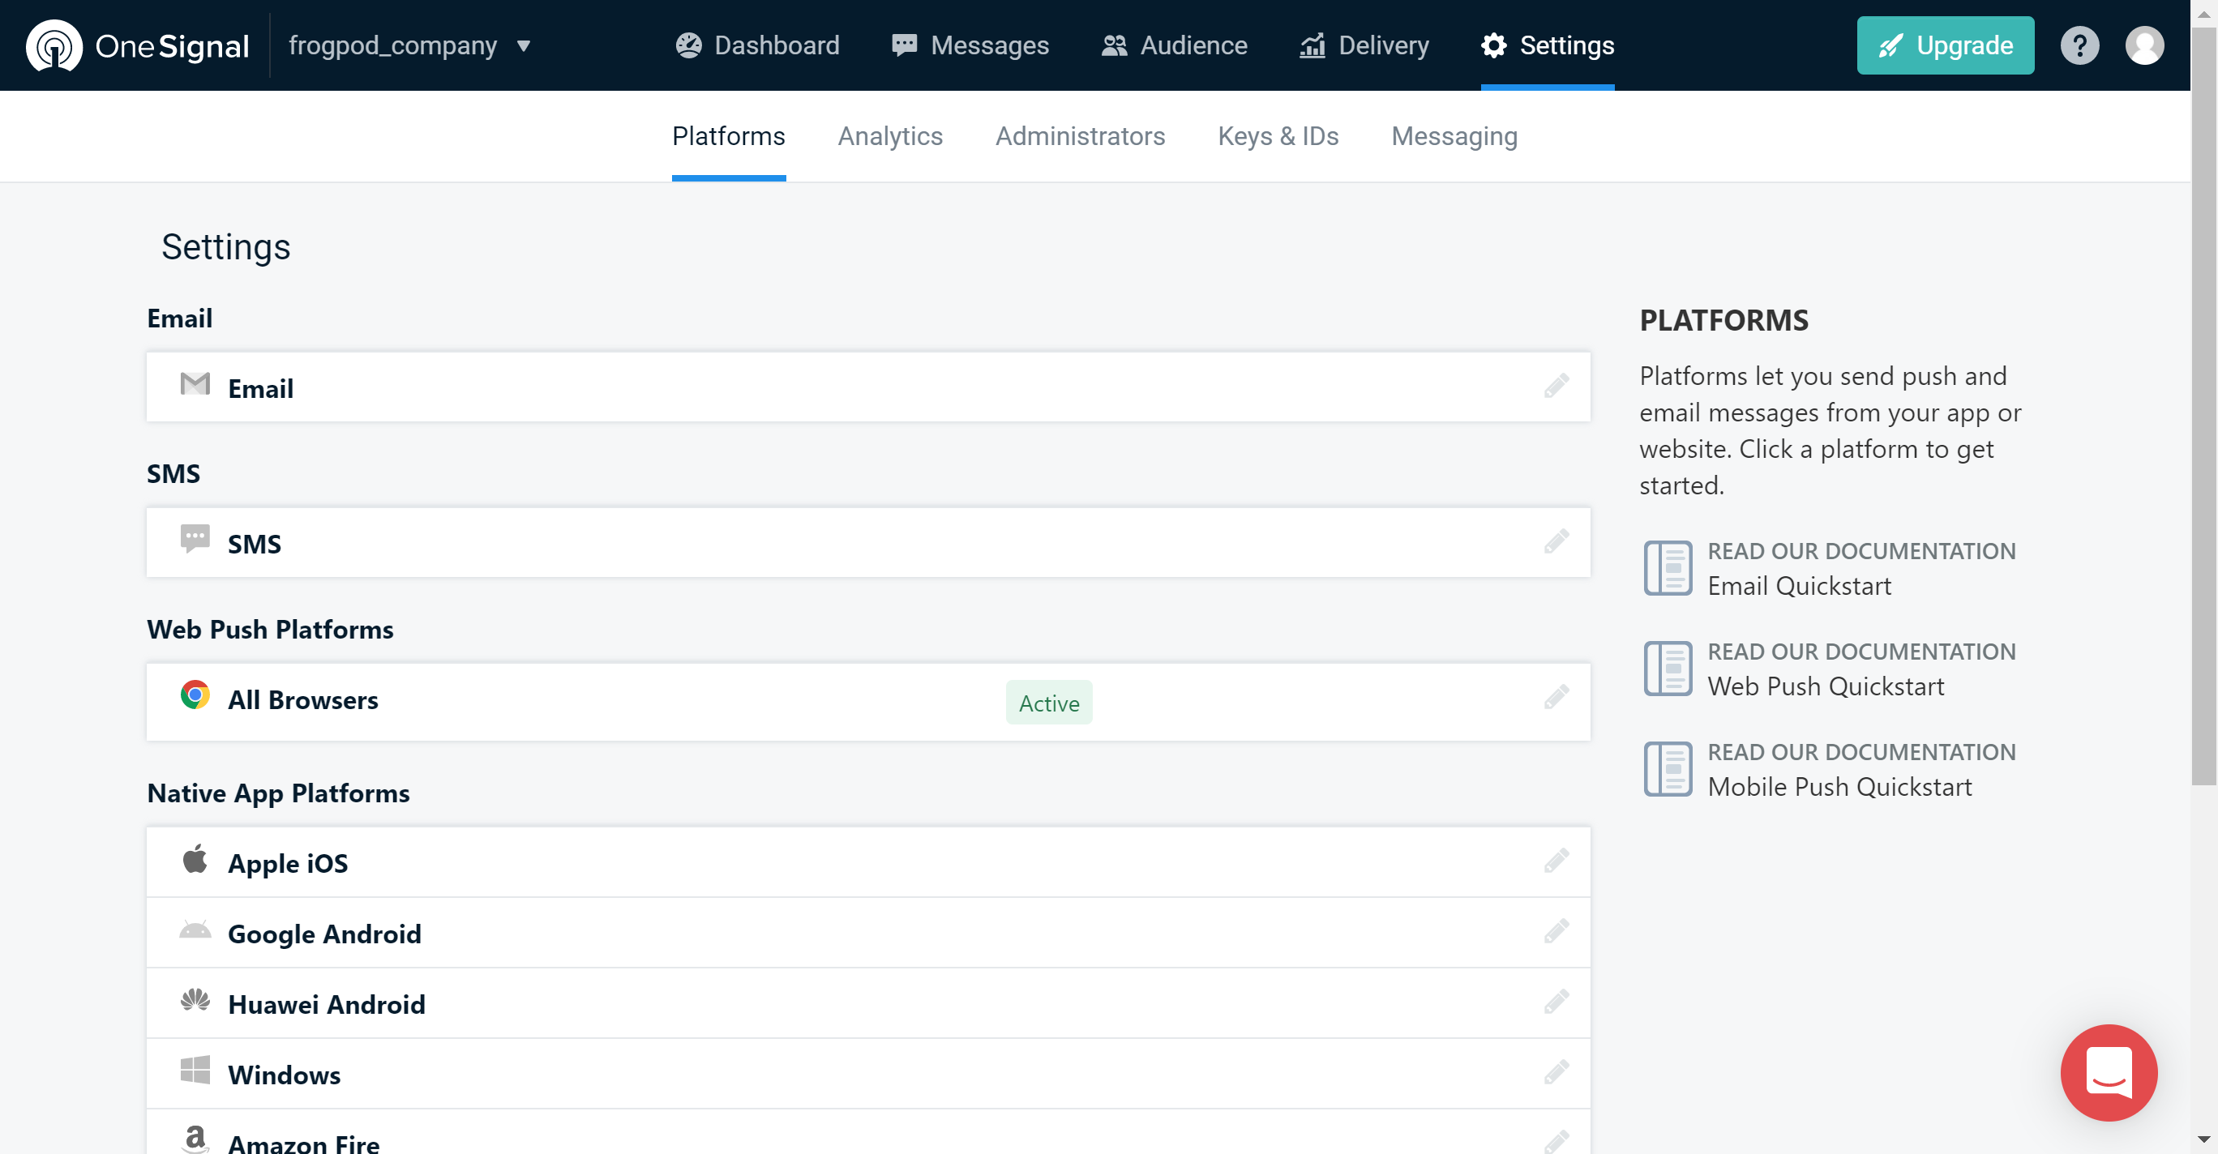Open the help question mark icon
2218x1154 pixels.
click(x=2079, y=45)
